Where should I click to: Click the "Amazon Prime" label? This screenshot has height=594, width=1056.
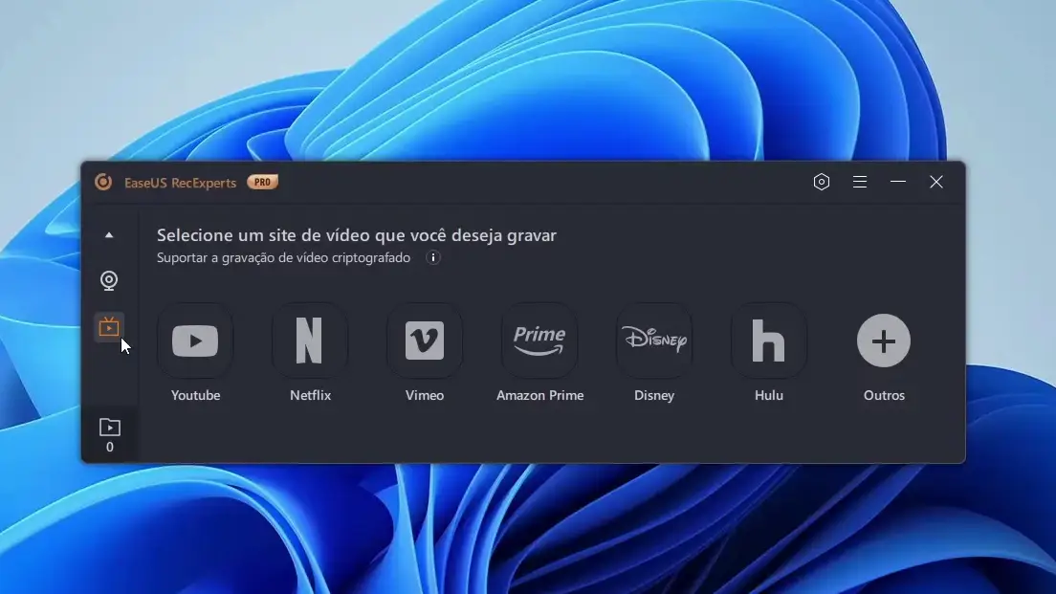[x=539, y=395]
